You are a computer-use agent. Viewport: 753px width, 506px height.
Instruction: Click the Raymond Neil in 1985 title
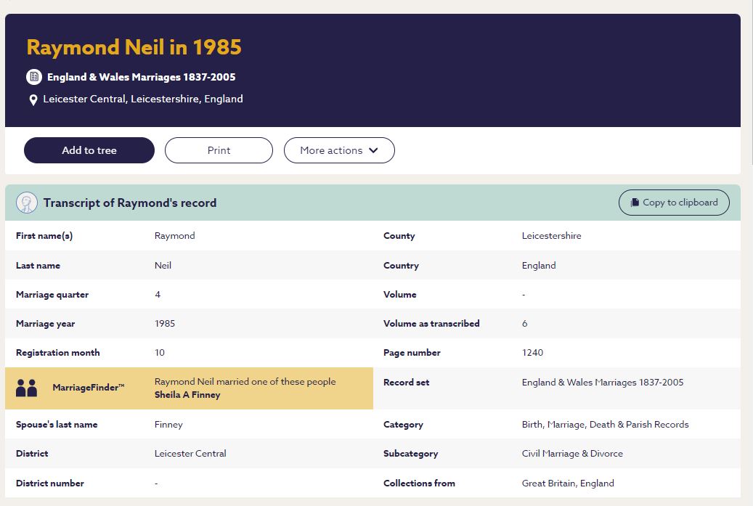point(134,47)
